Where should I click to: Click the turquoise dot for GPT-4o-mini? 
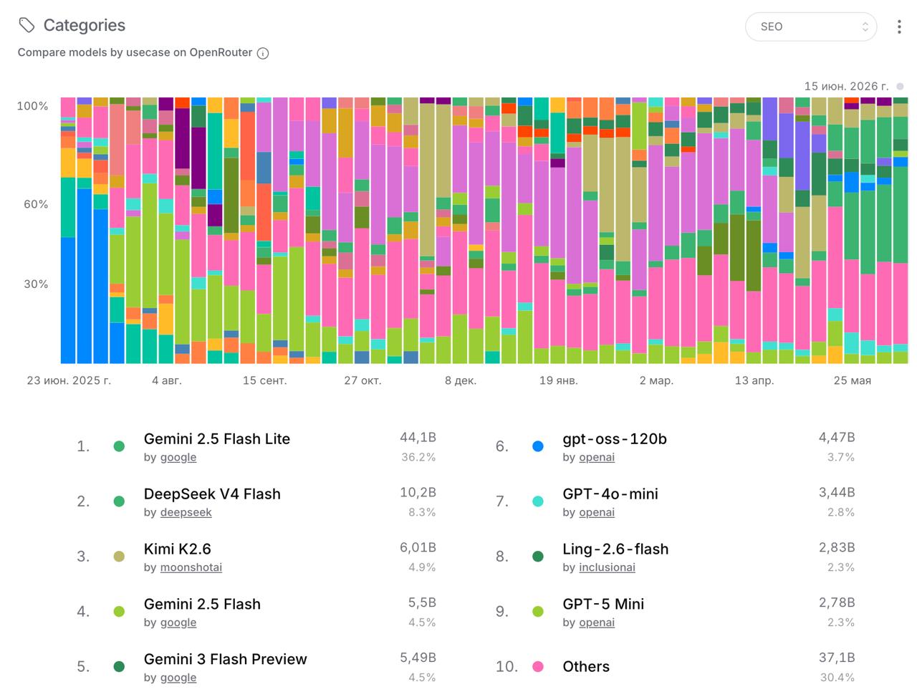(538, 501)
